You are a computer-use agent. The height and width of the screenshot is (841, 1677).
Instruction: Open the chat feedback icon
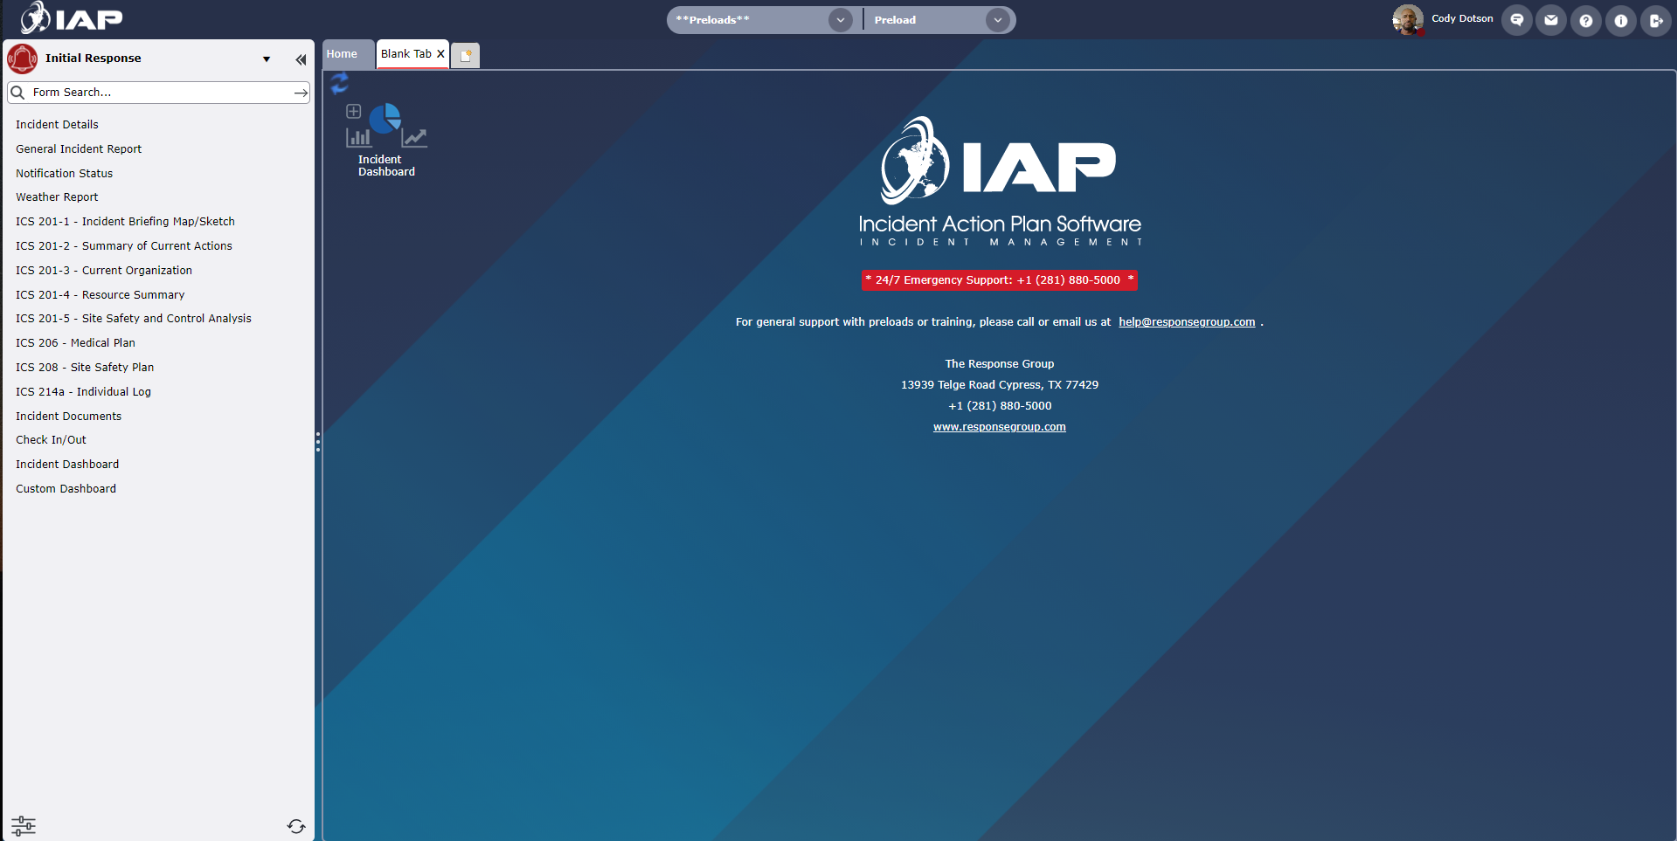coord(1516,20)
